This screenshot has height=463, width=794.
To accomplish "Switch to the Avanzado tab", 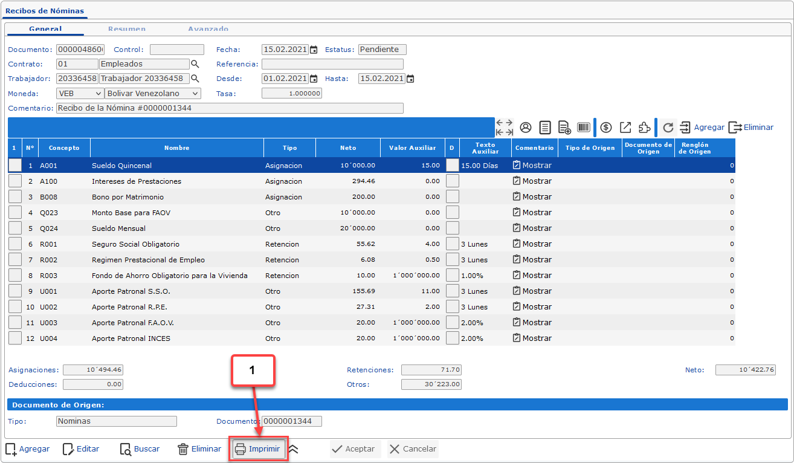I will pos(208,28).
